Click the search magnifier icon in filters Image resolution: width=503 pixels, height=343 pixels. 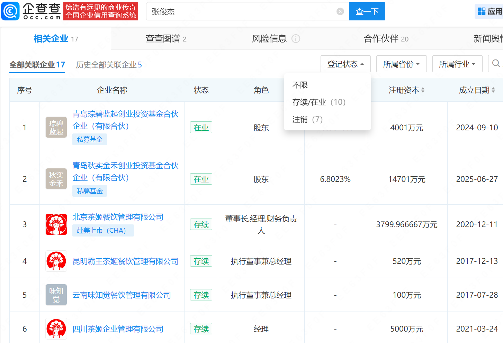[x=496, y=64]
